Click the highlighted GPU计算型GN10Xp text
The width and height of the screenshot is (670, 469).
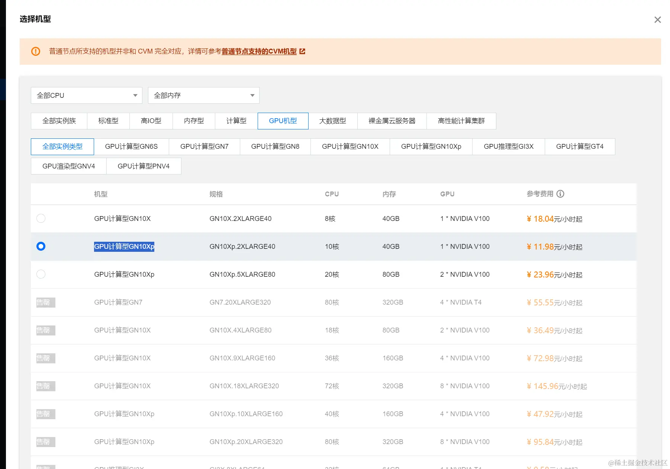[124, 246]
